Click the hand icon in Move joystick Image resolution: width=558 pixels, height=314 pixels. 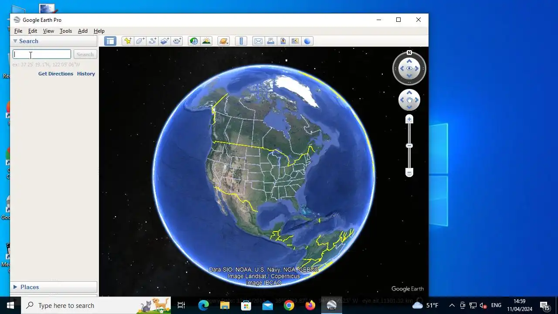point(409,100)
